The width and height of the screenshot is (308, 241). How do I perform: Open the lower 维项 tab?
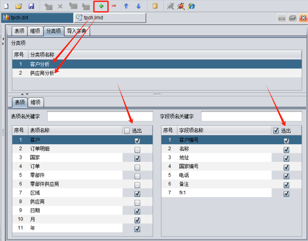36,102
